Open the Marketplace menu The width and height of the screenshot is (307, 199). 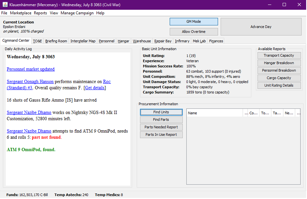21,13
